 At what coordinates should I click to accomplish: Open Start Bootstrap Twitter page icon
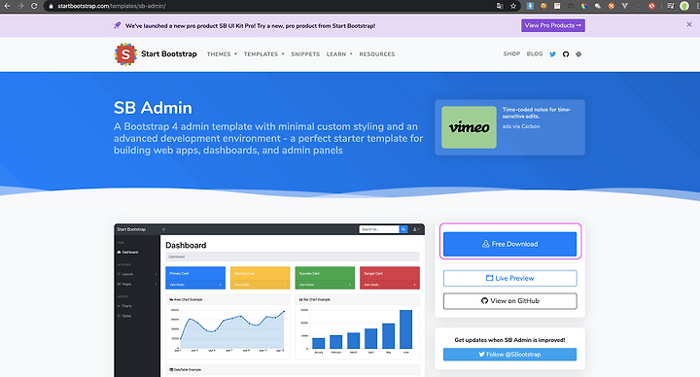coord(552,54)
